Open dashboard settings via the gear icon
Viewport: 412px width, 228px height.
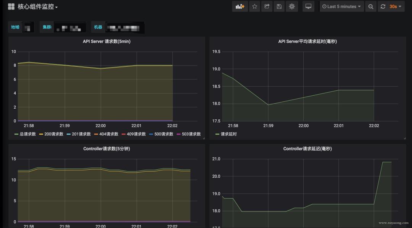click(x=292, y=6)
